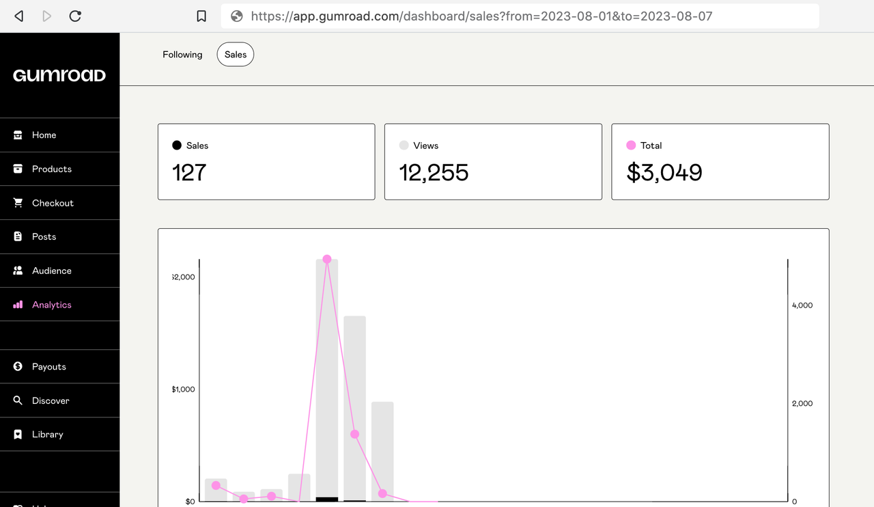Click the black Sales legend dot
Viewport: 874px width, 507px height.
pos(177,146)
